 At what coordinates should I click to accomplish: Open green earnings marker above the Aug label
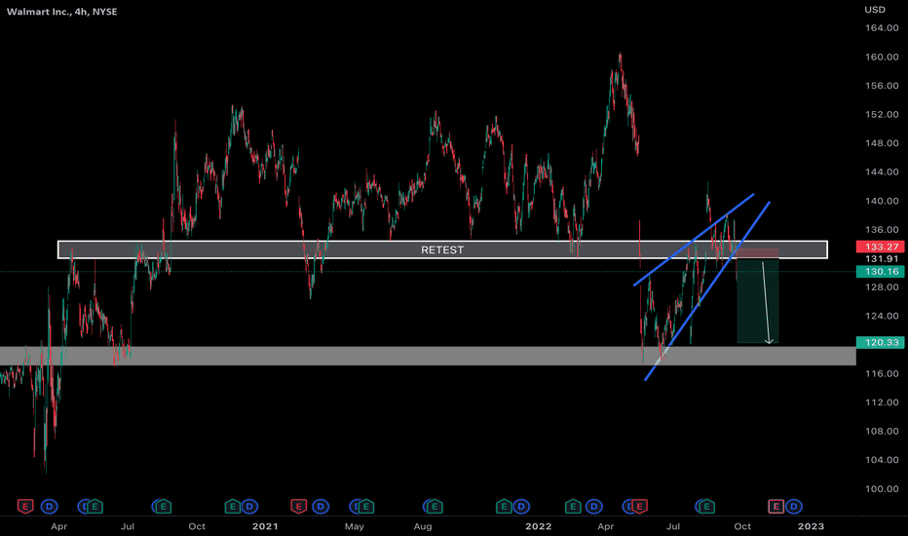tap(435, 507)
